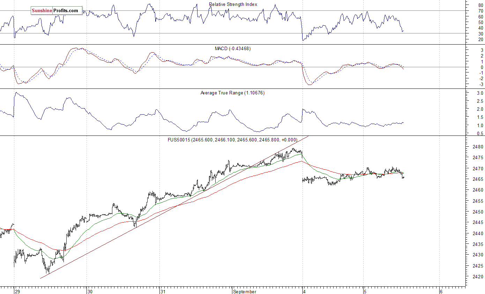The image size is (485, 294).
Task: Click the 2420 price level label
Action: [478, 277]
